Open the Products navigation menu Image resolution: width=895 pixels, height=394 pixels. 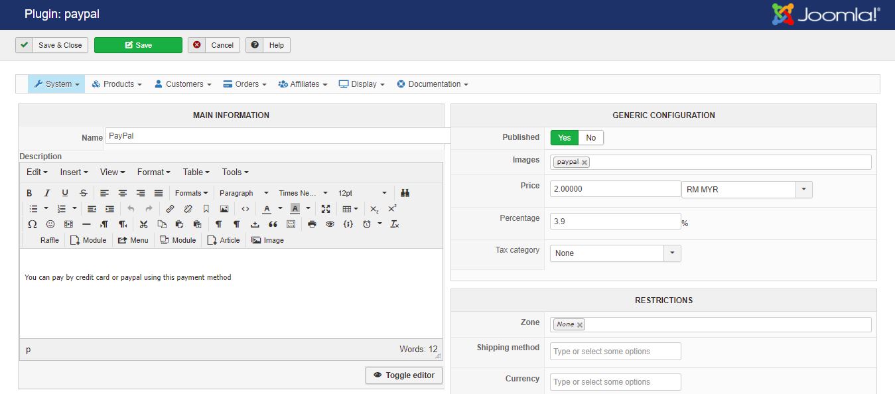117,84
